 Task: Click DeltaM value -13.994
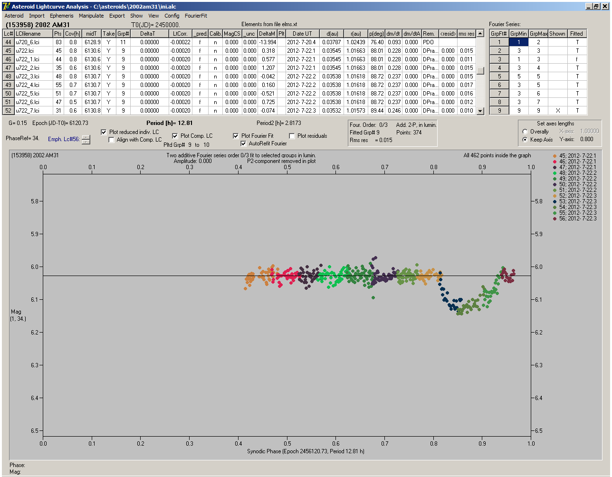pos(267,42)
